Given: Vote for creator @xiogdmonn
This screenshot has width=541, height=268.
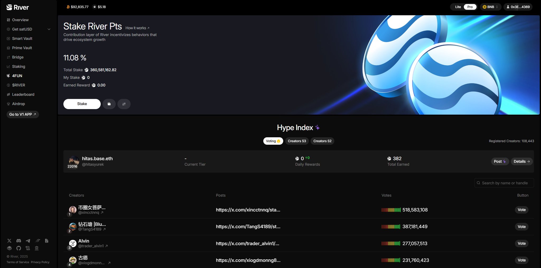Looking at the screenshot, I should point(522,260).
